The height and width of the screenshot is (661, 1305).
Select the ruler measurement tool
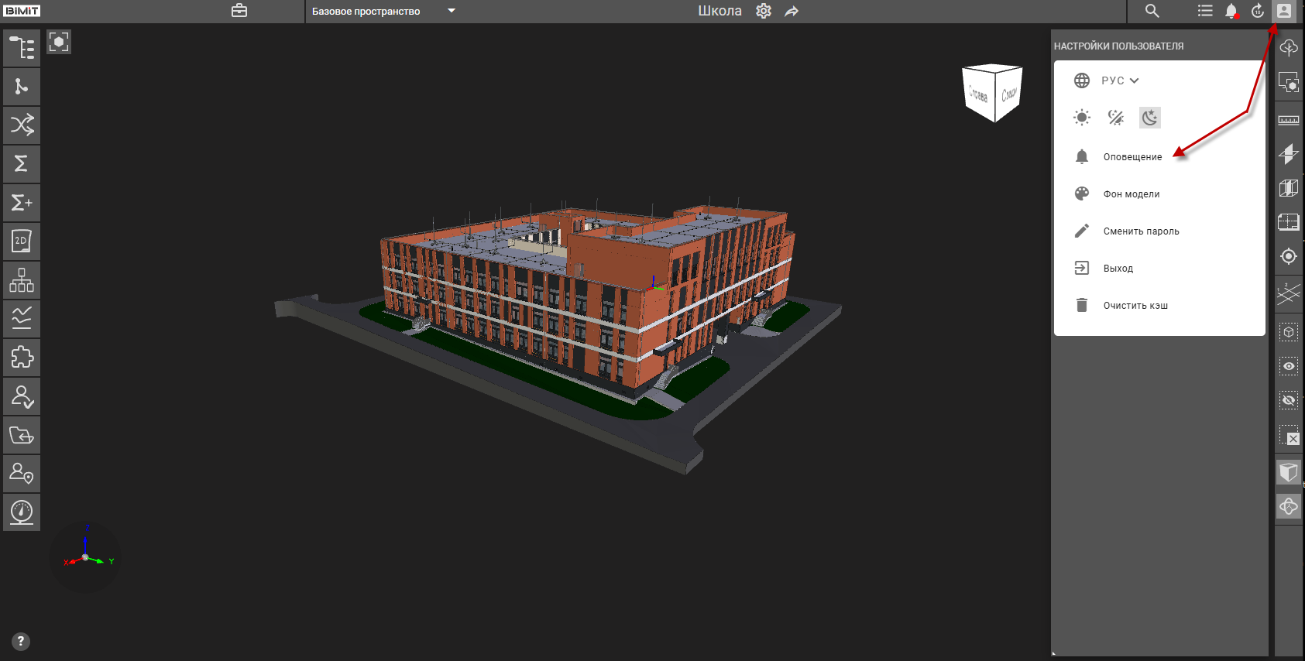1288,120
